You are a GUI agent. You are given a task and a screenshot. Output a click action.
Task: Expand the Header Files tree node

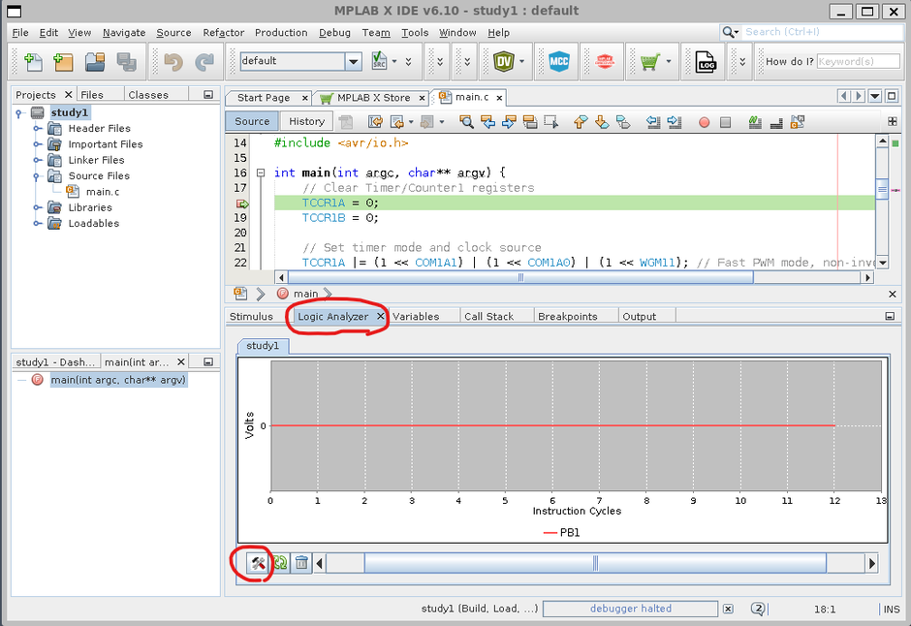click(x=38, y=128)
